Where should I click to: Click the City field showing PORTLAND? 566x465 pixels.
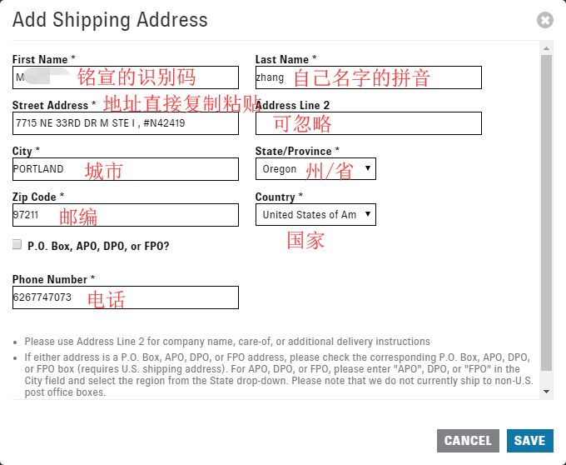tap(125, 169)
